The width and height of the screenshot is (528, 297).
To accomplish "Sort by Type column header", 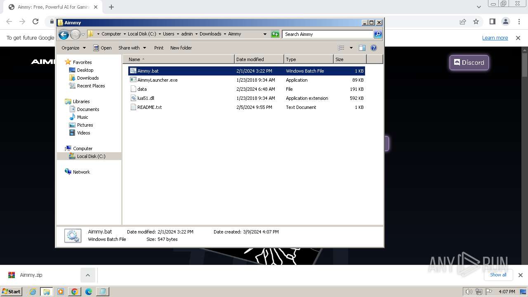I will click(309, 59).
